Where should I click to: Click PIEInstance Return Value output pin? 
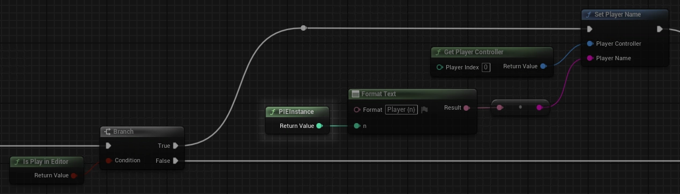coord(319,126)
